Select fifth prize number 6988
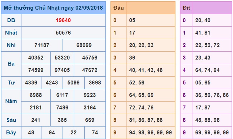 tap(36, 95)
